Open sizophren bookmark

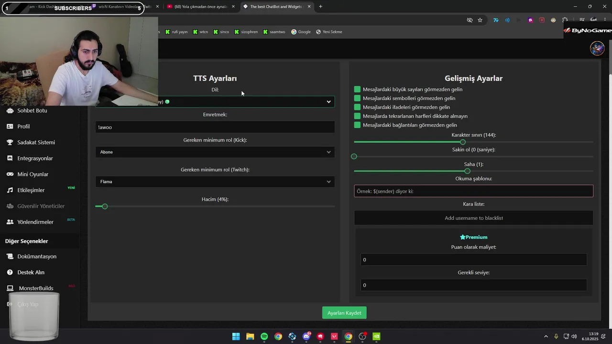246,32
